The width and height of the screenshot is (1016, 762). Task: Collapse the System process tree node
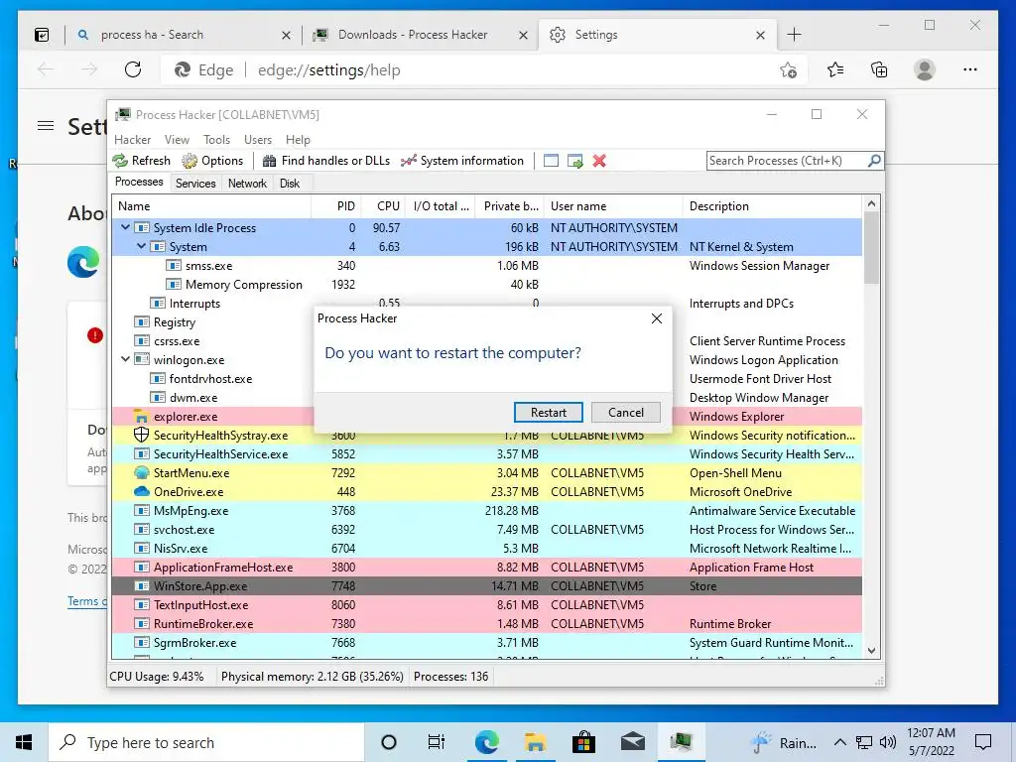(141, 246)
